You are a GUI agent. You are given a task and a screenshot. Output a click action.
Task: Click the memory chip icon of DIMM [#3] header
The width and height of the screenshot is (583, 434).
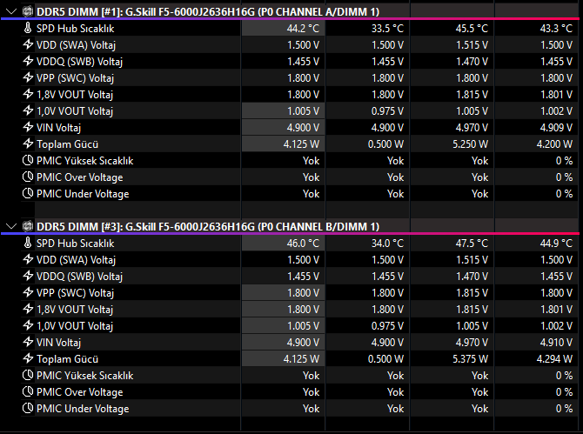[28, 226]
